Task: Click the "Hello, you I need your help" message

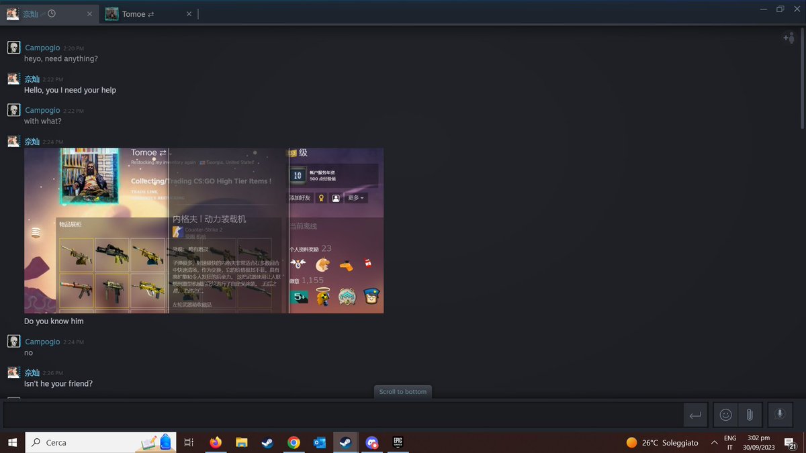Action: [71, 90]
